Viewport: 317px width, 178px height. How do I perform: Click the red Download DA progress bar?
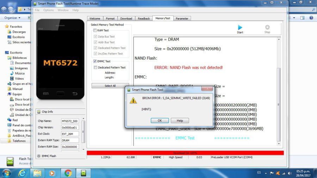click(x=185, y=153)
